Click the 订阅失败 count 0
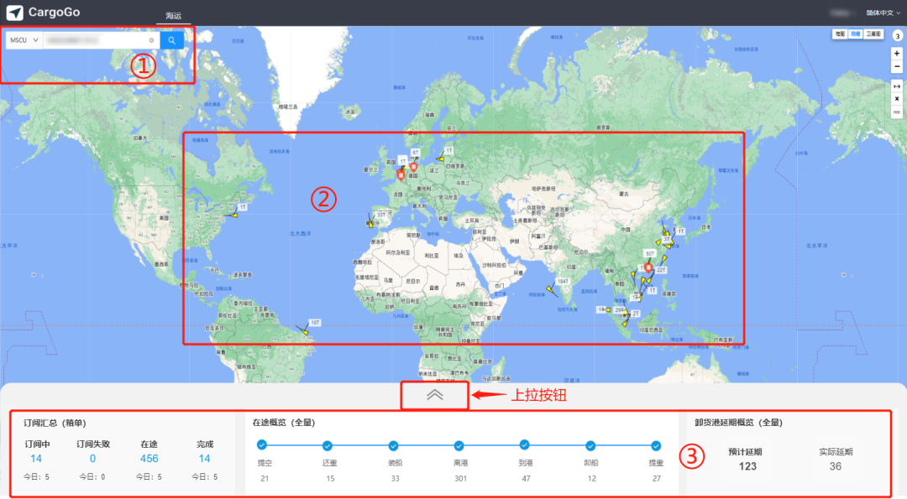This screenshot has height=499, width=907. (92, 459)
